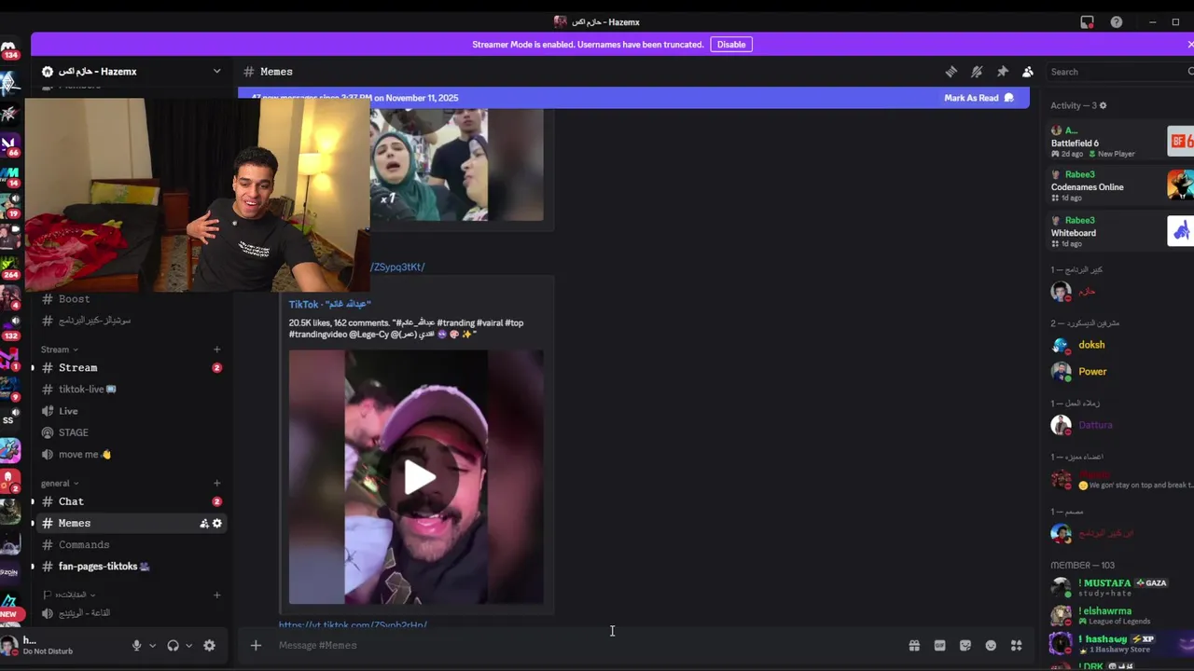Open Codenames Online activity card
Screen dimensions: 1194x671
tap(1120, 185)
